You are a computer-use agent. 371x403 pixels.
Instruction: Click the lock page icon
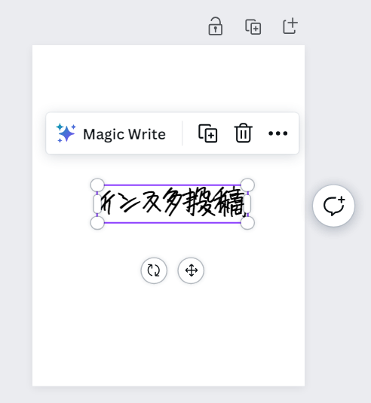pyautogui.click(x=216, y=26)
